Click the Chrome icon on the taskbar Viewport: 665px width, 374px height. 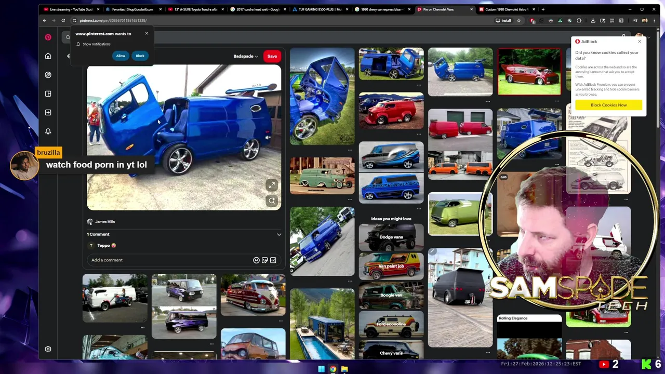click(x=332, y=369)
